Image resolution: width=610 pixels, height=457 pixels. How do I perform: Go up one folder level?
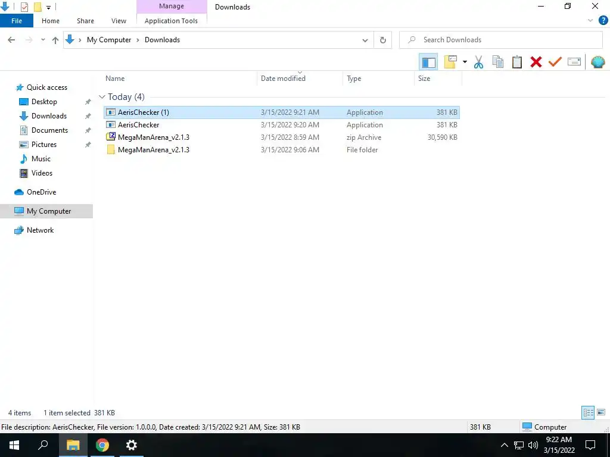[55, 40]
